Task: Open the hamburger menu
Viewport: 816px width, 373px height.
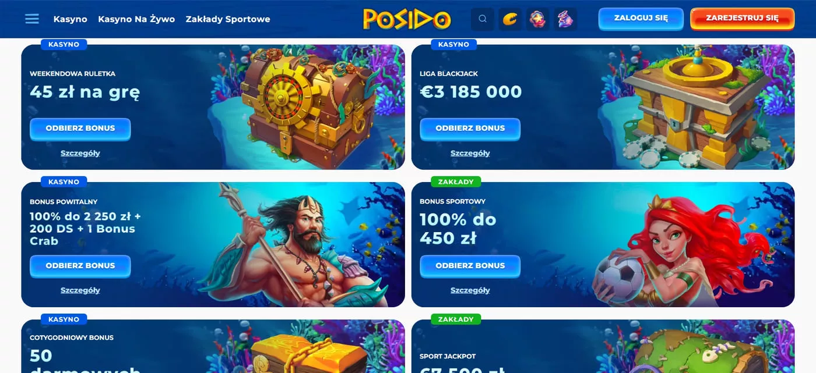Action: (x=32, y=19)
